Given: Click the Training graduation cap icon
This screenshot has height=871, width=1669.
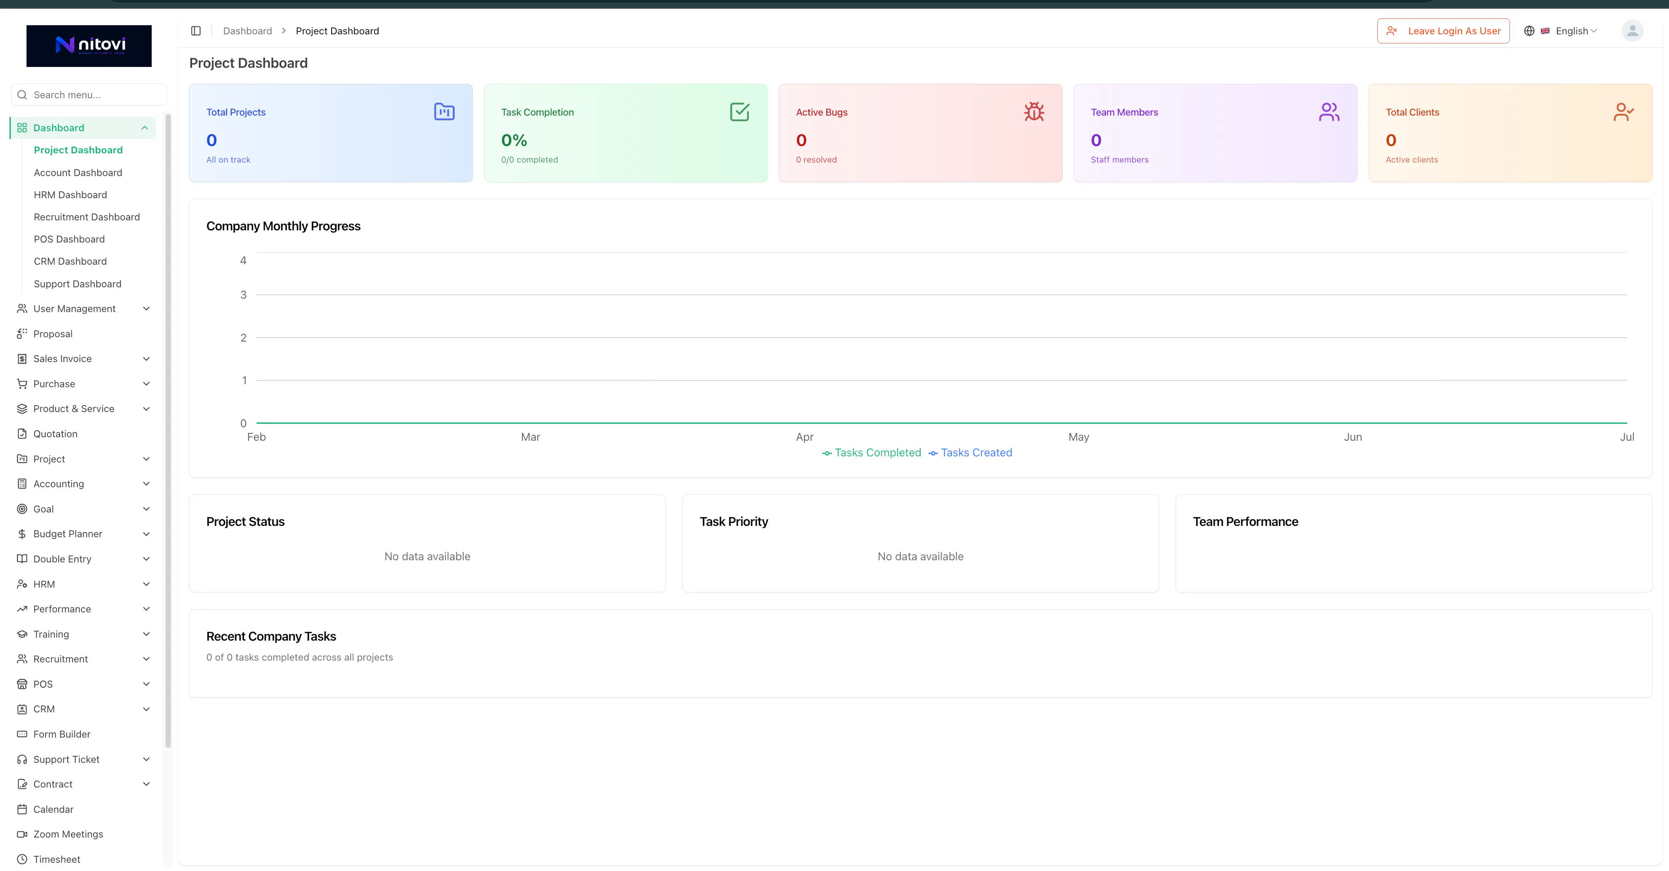Looking at the screenshot, I should coord(22,635).
